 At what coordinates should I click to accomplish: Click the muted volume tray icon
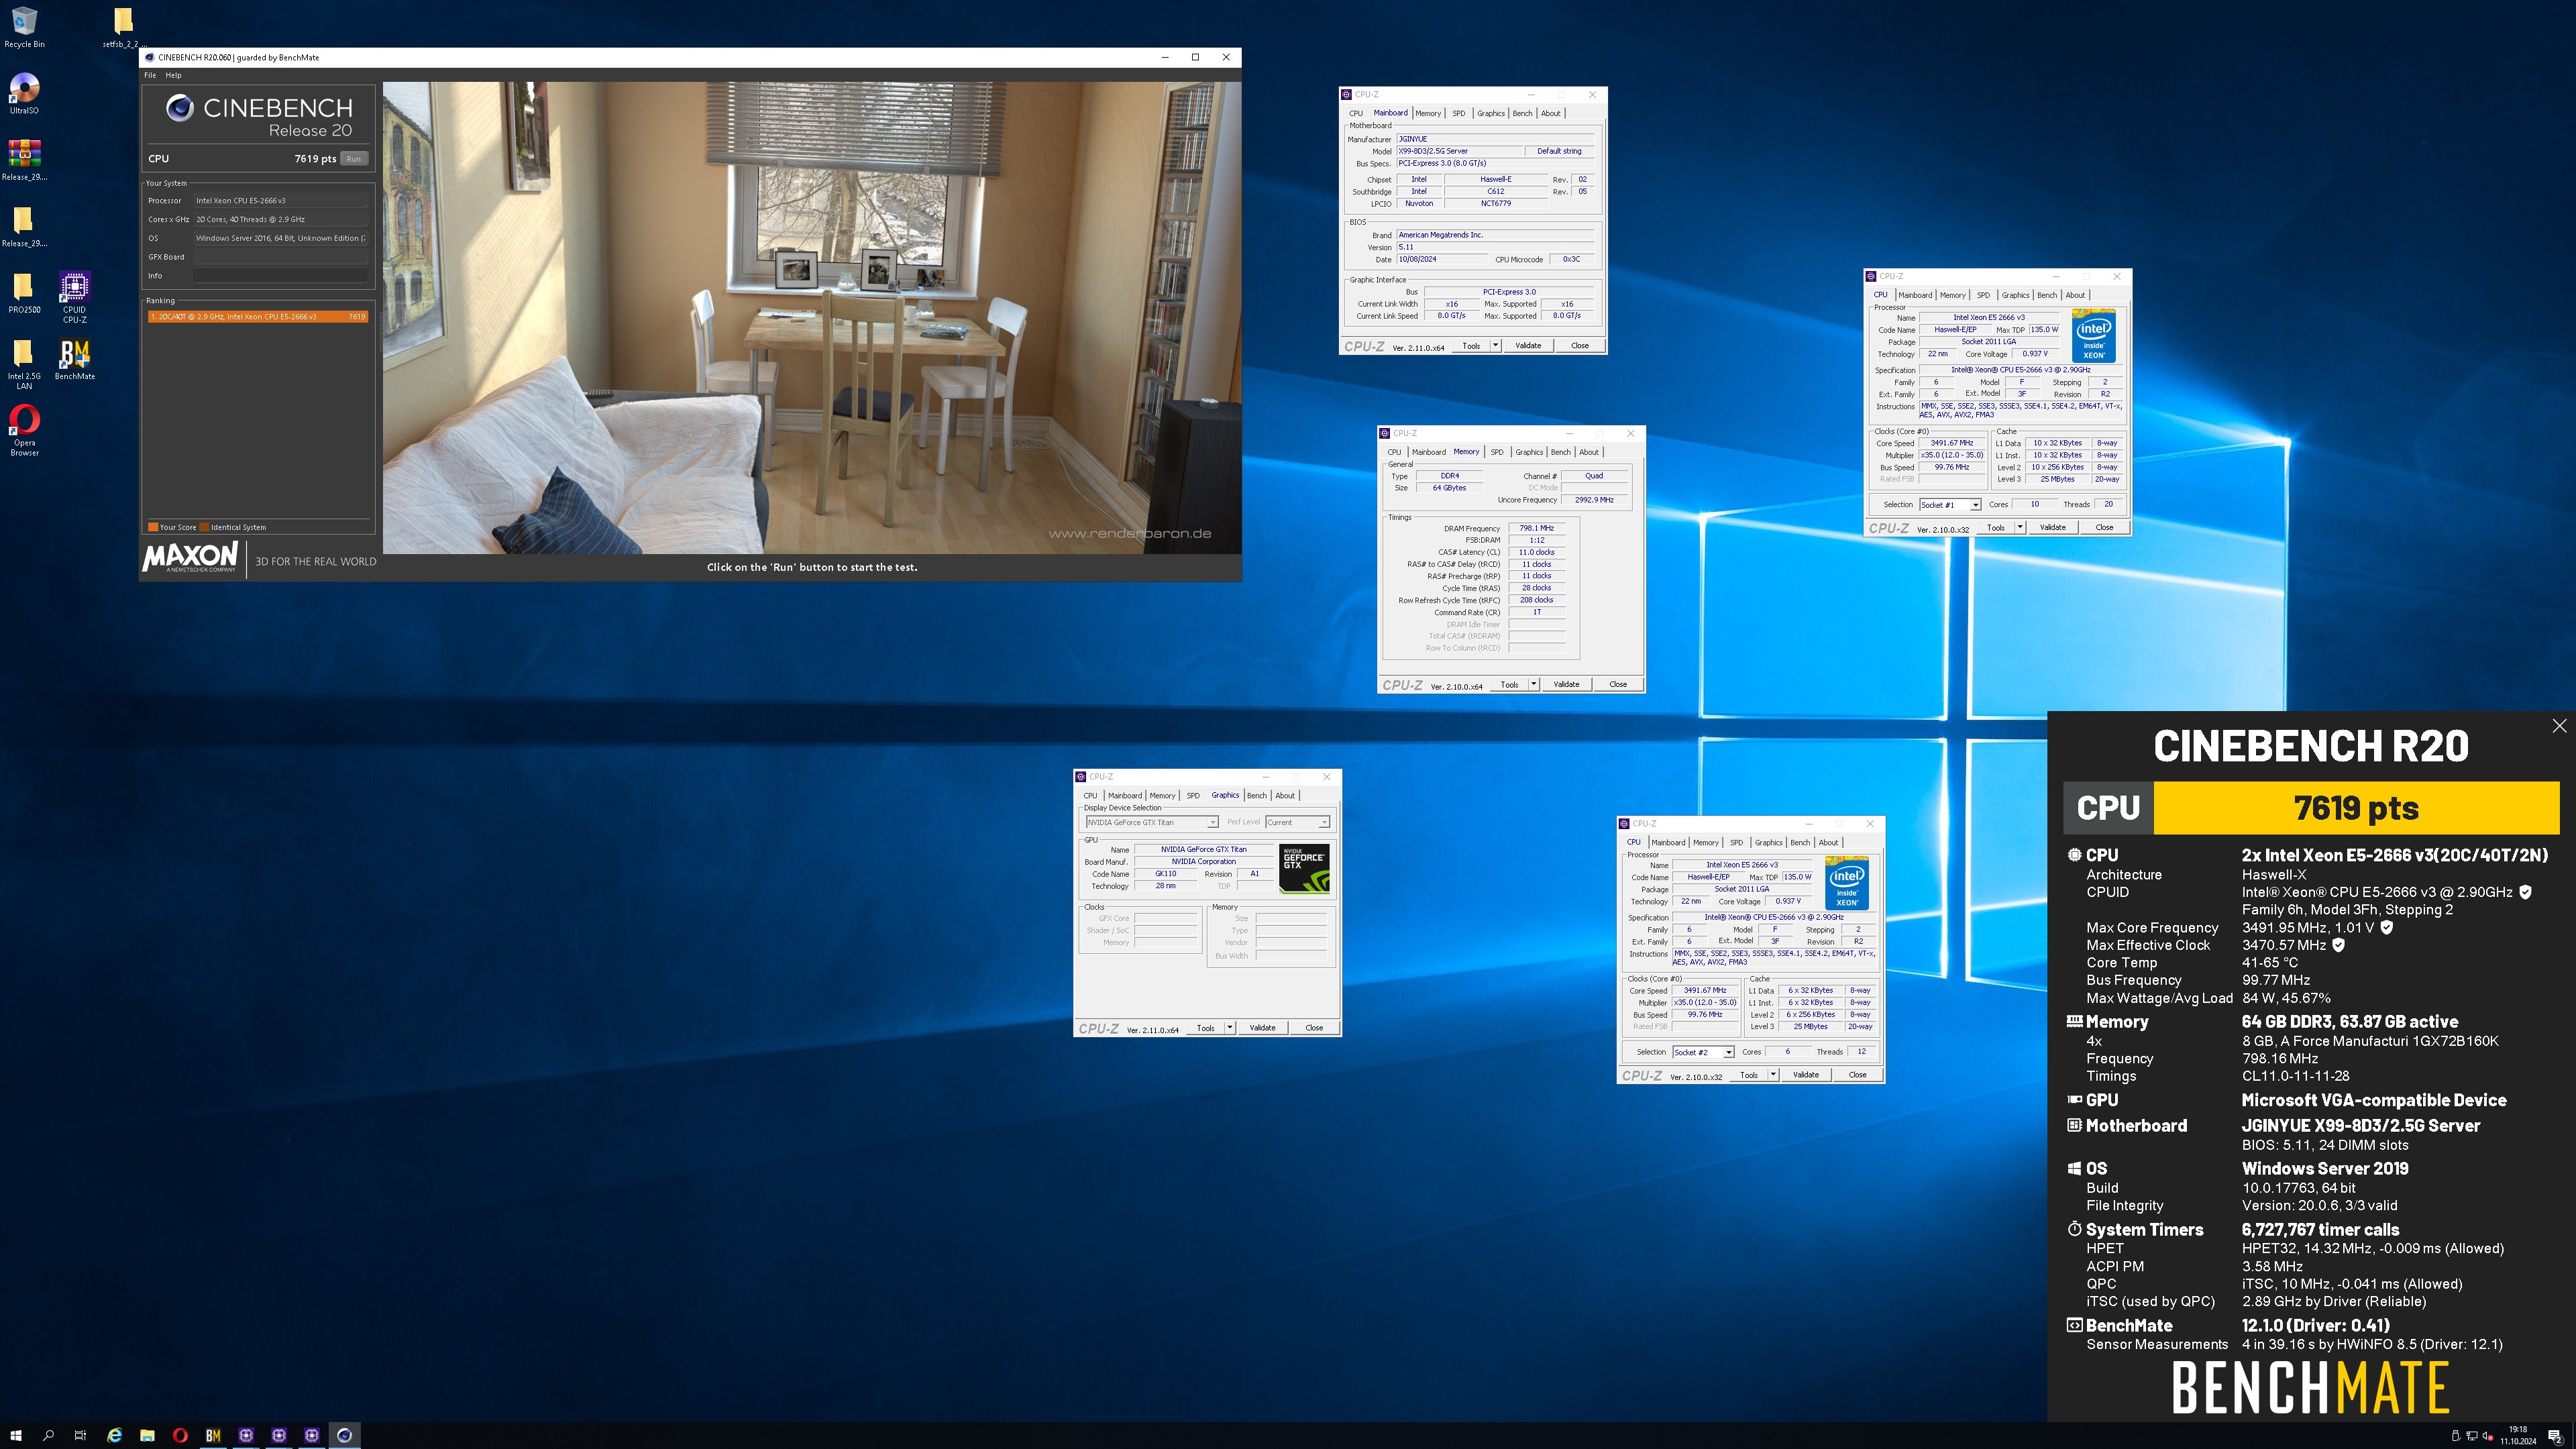2487,1436
